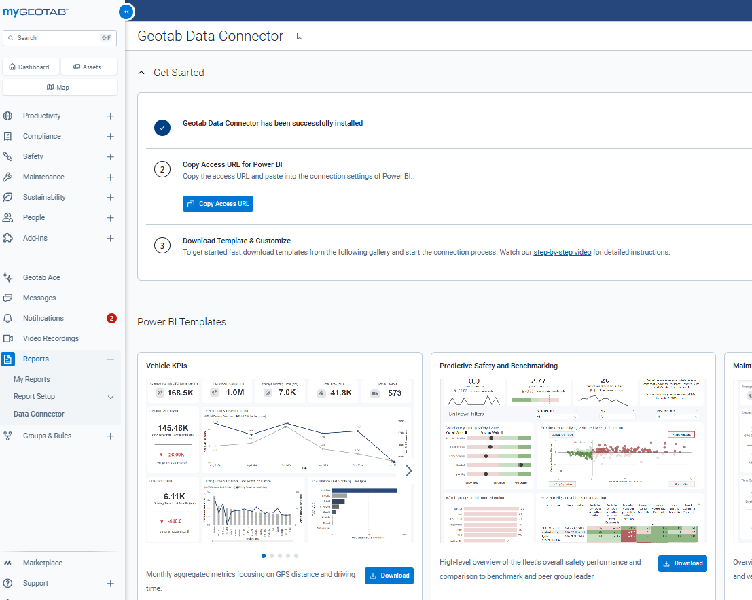Click the Compliance clipboard icon

(7, 136)
